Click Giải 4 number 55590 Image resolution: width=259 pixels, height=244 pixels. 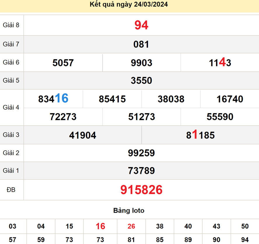pos(220,117)
